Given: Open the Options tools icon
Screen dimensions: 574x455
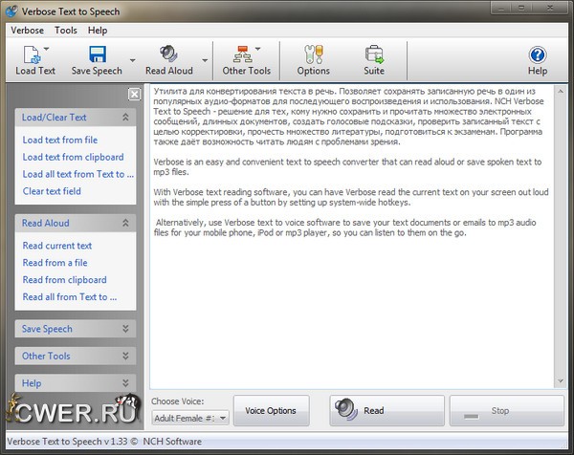Looking at the screenshot, I should point(313,54).
